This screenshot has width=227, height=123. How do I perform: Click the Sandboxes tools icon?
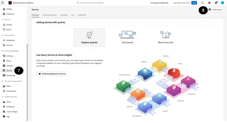[4, 107]
